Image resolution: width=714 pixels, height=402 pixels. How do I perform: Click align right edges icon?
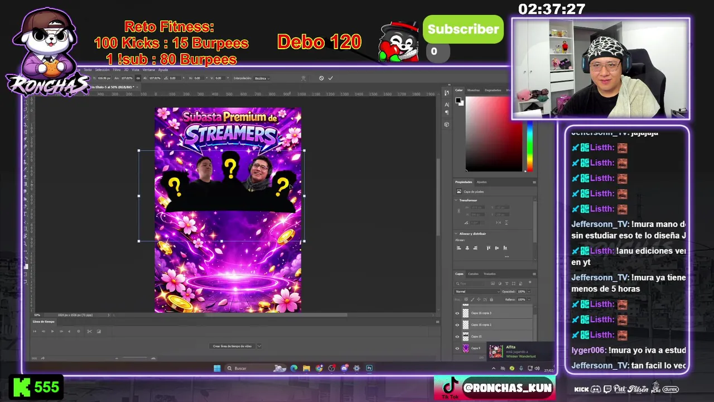[x=475, y=248]
